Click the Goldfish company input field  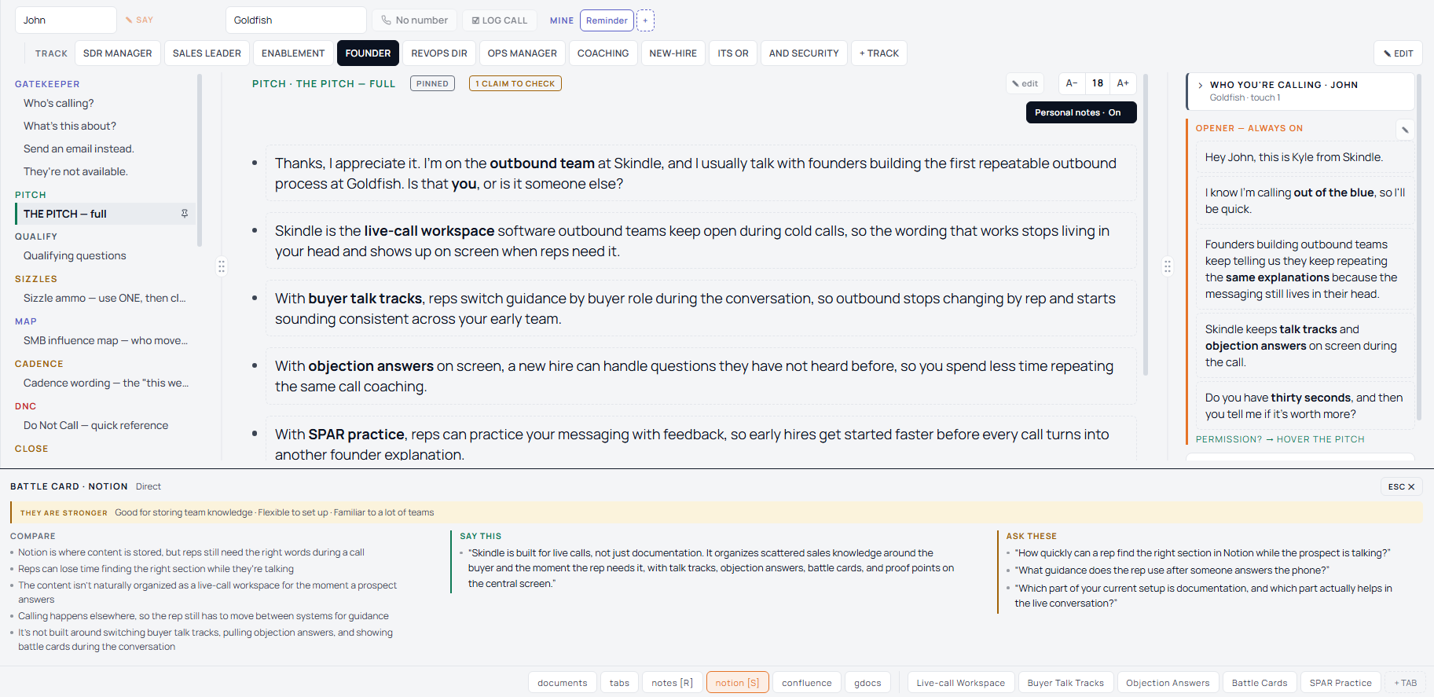pyautogui.click(x=296, y=20)
